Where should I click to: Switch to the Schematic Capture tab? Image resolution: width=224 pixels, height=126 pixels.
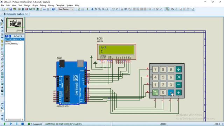click(15, 14)
